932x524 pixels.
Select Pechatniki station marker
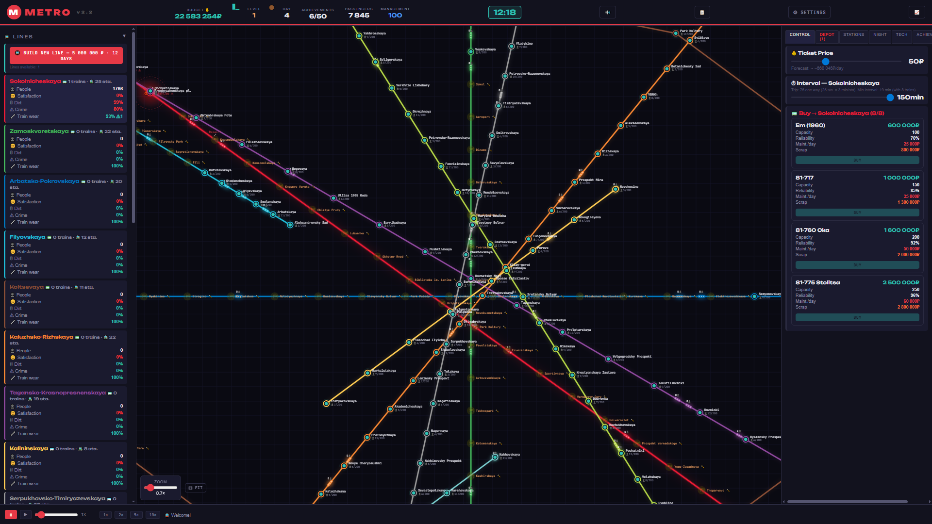coord(621,453)
